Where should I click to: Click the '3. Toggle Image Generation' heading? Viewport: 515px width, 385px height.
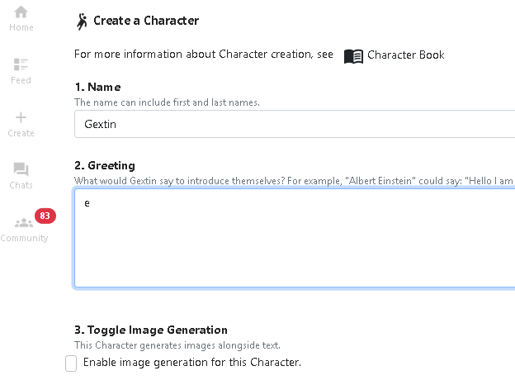point(151,330)
